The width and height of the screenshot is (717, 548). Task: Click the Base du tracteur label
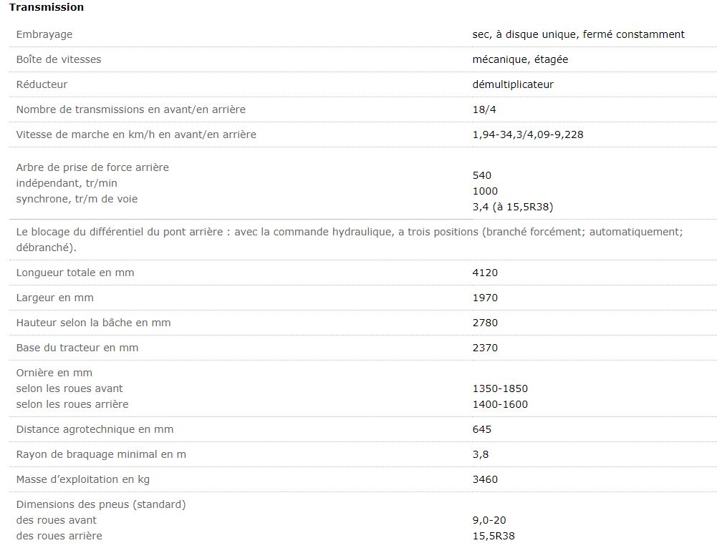[x=77, y=348]
